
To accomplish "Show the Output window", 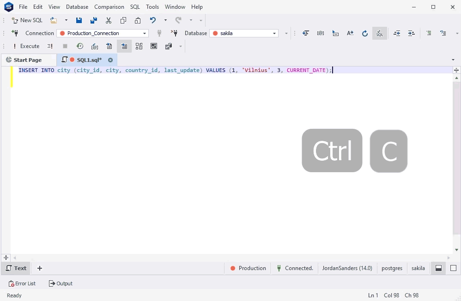I will (x=60, y=283).
